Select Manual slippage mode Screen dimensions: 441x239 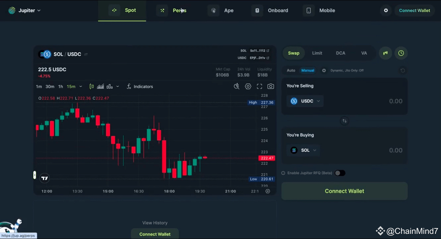308,70
